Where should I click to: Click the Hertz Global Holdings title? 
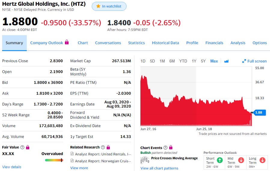(x=44, y=4)
